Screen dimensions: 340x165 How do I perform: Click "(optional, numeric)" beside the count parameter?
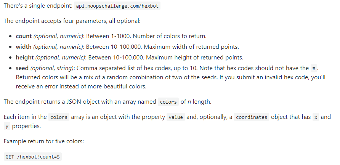point(58,37)
